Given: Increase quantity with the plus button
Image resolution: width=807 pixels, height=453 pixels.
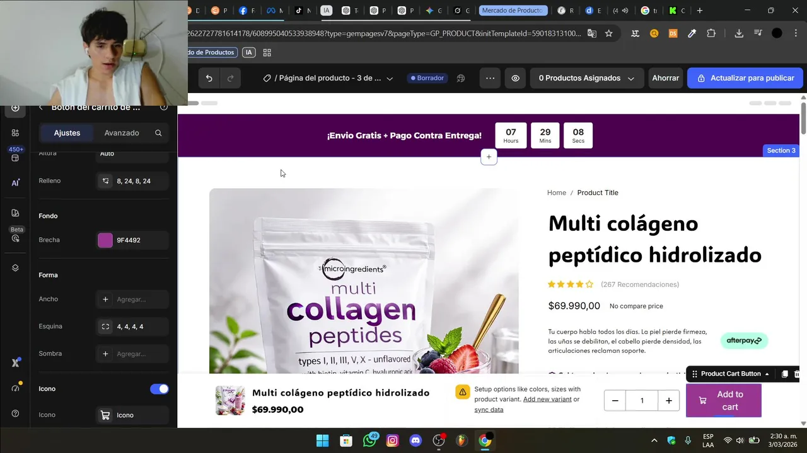Looking at the screenshot, I should pos(668,401).
